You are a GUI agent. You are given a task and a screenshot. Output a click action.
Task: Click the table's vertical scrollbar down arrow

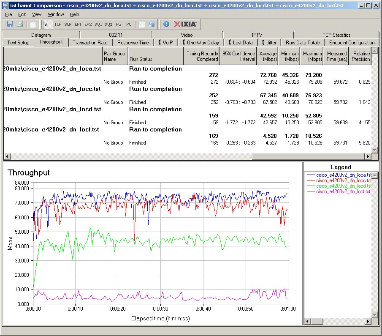pos(375,150)
